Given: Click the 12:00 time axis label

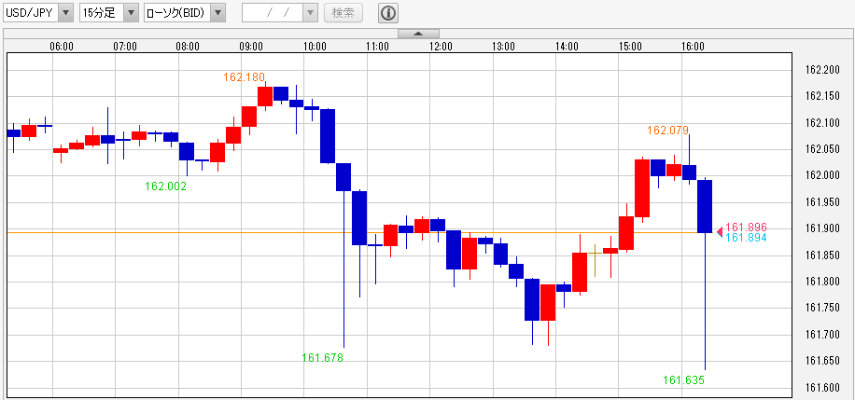Looking at the screenshot, I should [441, 47].
